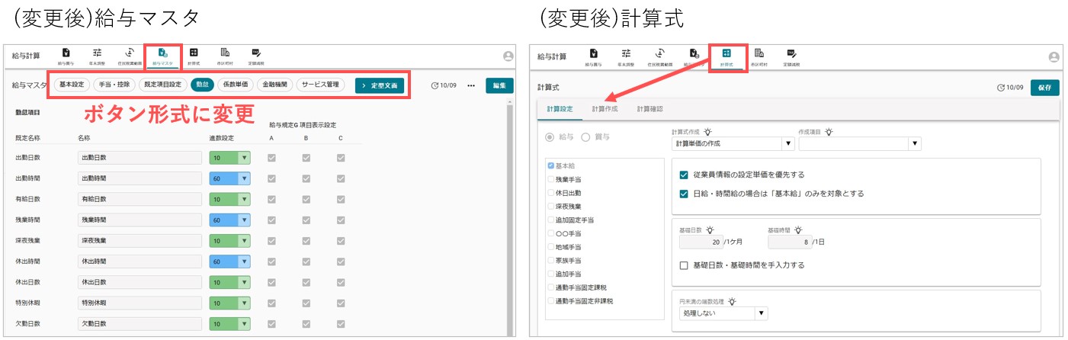Check 残業手当 in the item list
The height and width of the screenshot is (340, 1068).
pyautogui.click(x=550, y=178)
